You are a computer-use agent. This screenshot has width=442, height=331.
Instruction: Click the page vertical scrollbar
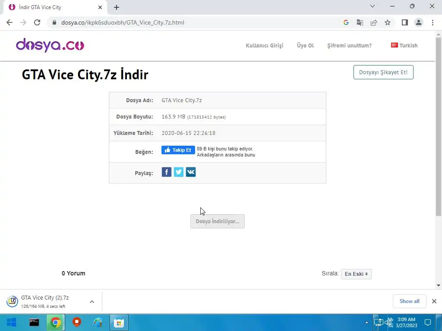point(439,127)
